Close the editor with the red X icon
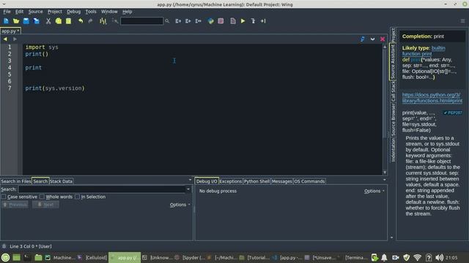The width and height of the screenshot is (469, 263). tap(383, 39)
